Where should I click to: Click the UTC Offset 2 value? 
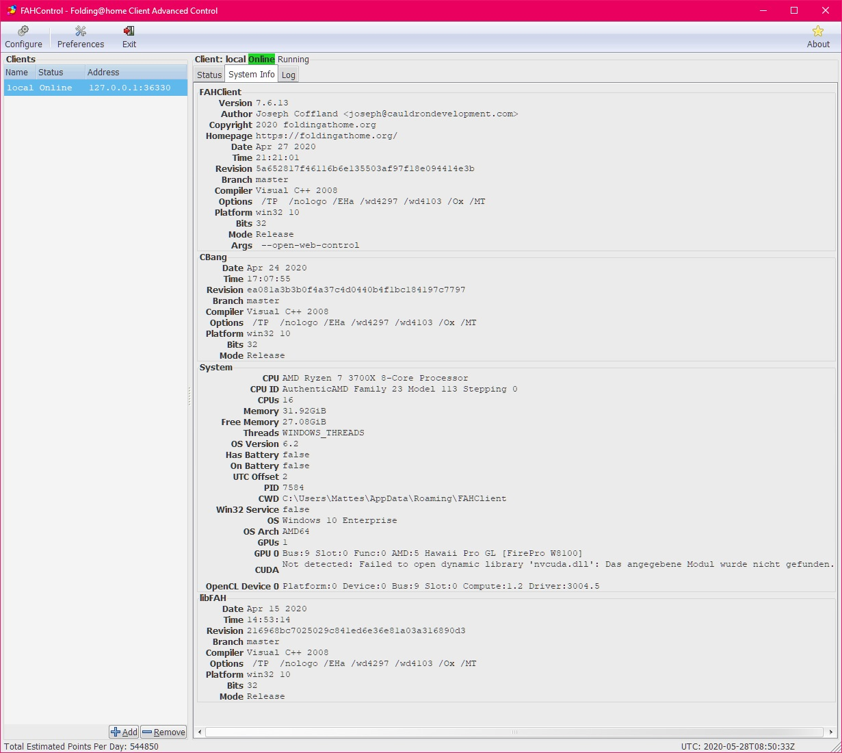click(x=285, y=476)
